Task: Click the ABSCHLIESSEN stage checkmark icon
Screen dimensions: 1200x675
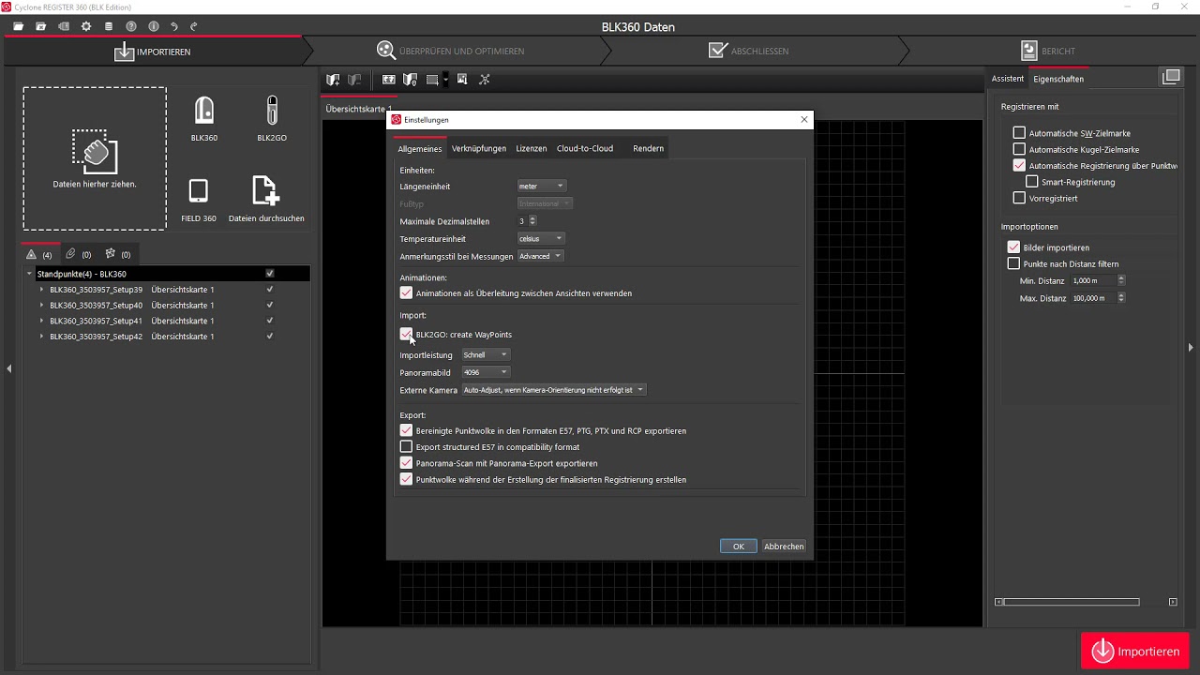Action: [718, 51]
